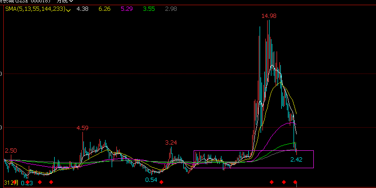Click red diamond marker under latest candle
Image resolution: width=376 pixels, height=188 pixels.
pyautogui.click(x=295, y=182)
